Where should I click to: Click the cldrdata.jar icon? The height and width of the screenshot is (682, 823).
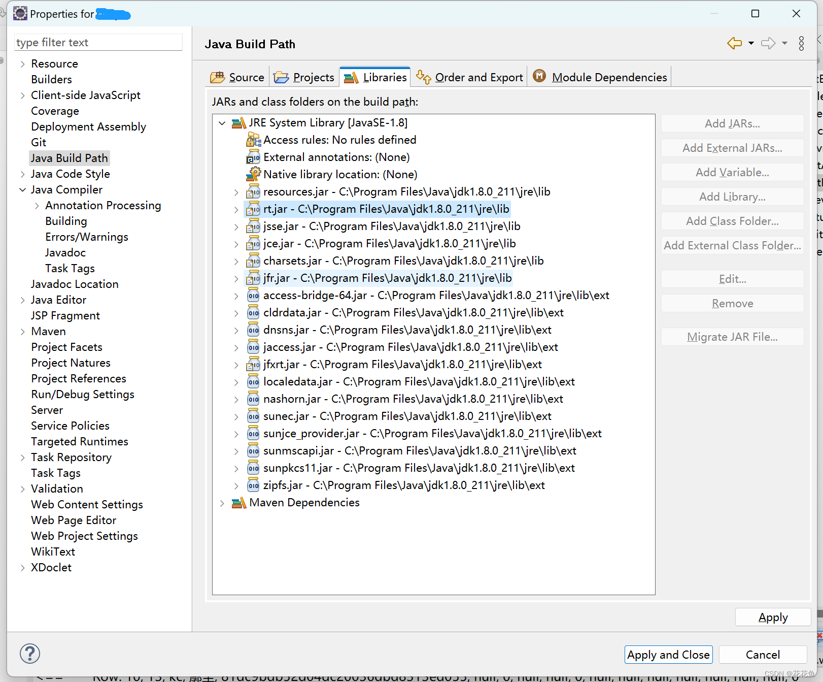pyautogui.click(x=253, y=313)
